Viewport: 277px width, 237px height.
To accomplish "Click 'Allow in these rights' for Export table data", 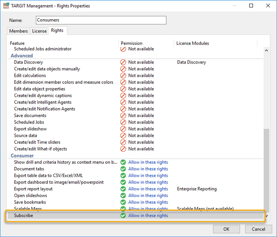I will pyautogui.click(x=148, y=175).
